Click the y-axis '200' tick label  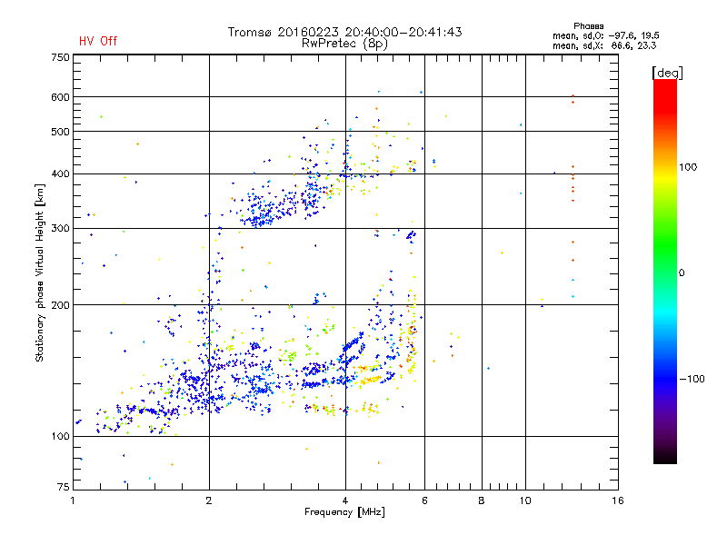60,305
